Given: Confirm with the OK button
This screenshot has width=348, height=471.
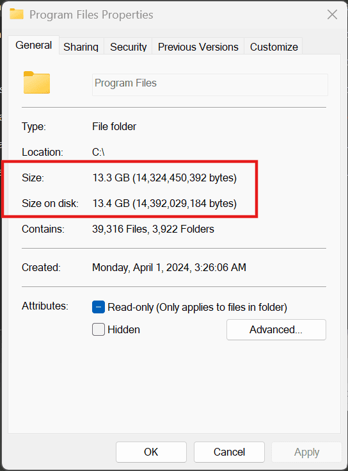Looking at the screenshot, I should tap(151, 452).
